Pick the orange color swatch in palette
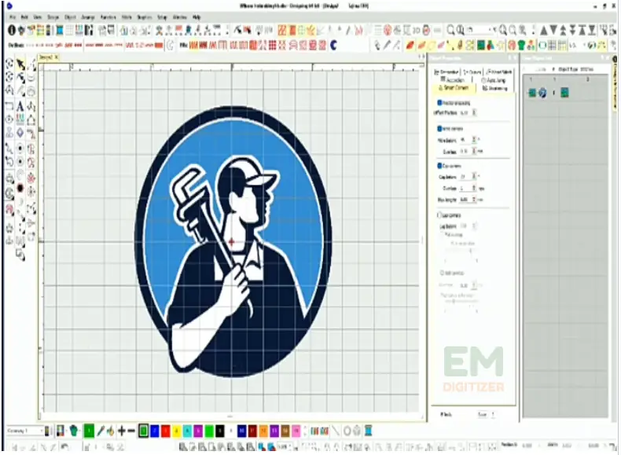This screenshot has height=455, width=621. click(263, 431)
